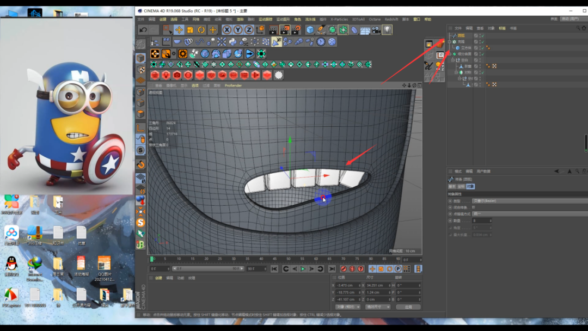The image size is (588, 331).
Task: Open the ProRender viewport menu
Action: pyautogui.click(x=233, y=85)
